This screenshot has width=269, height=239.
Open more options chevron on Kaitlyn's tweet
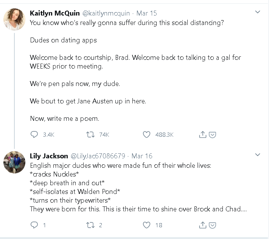tap(258, 12)
